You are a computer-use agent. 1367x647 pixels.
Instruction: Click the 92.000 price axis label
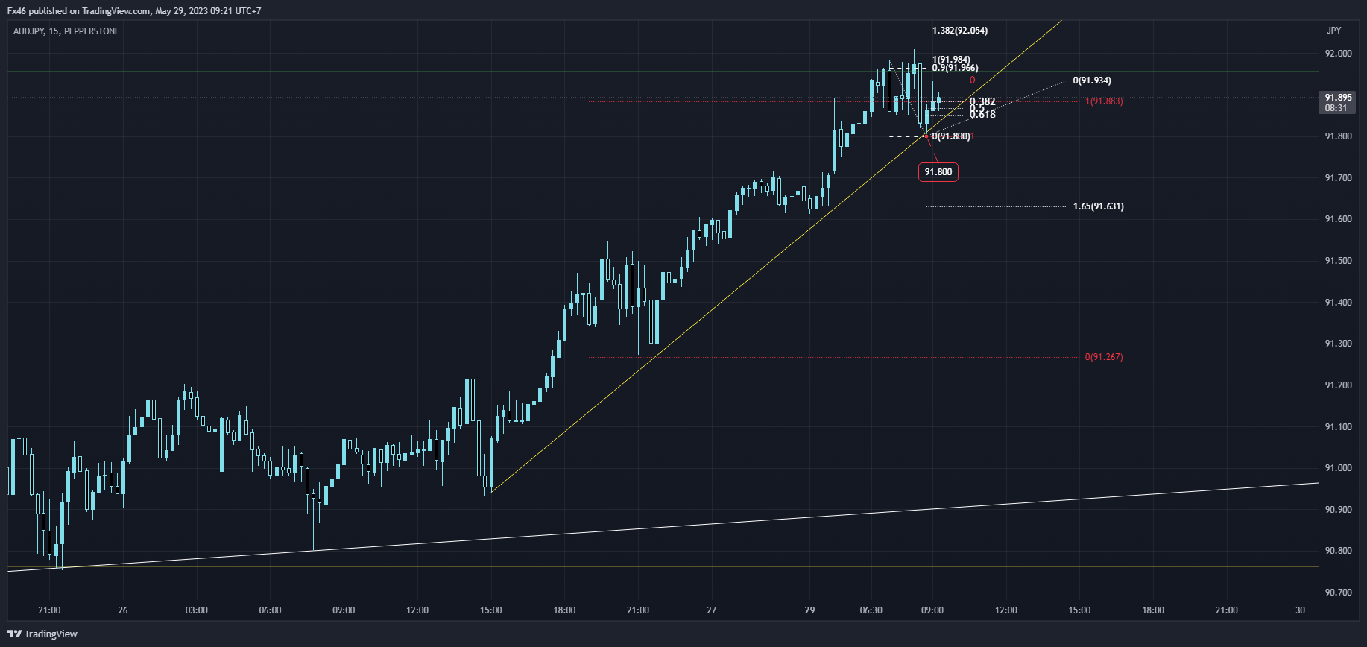(x=1338, y=54)
